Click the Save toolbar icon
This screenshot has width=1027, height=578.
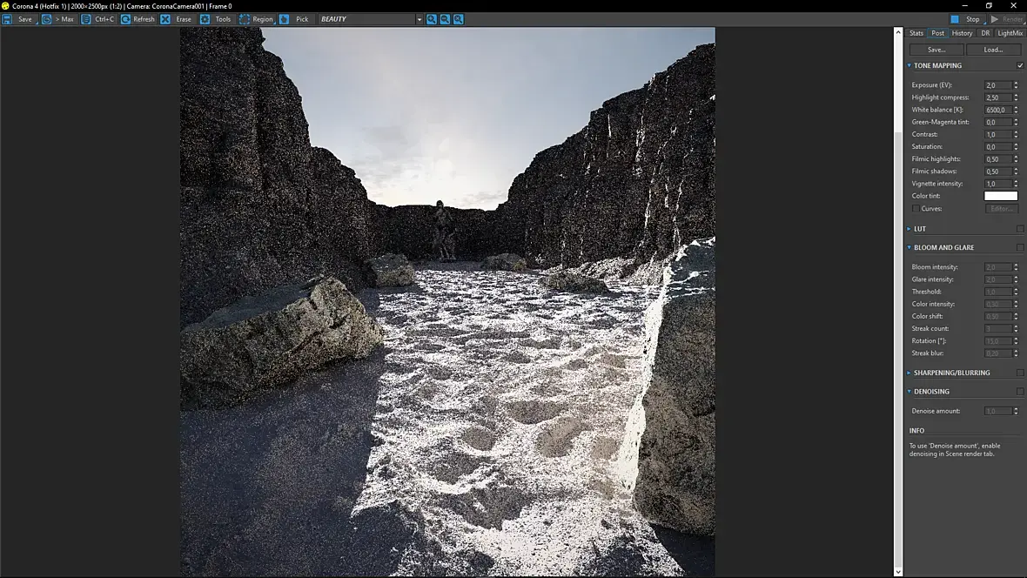[7, 20]
